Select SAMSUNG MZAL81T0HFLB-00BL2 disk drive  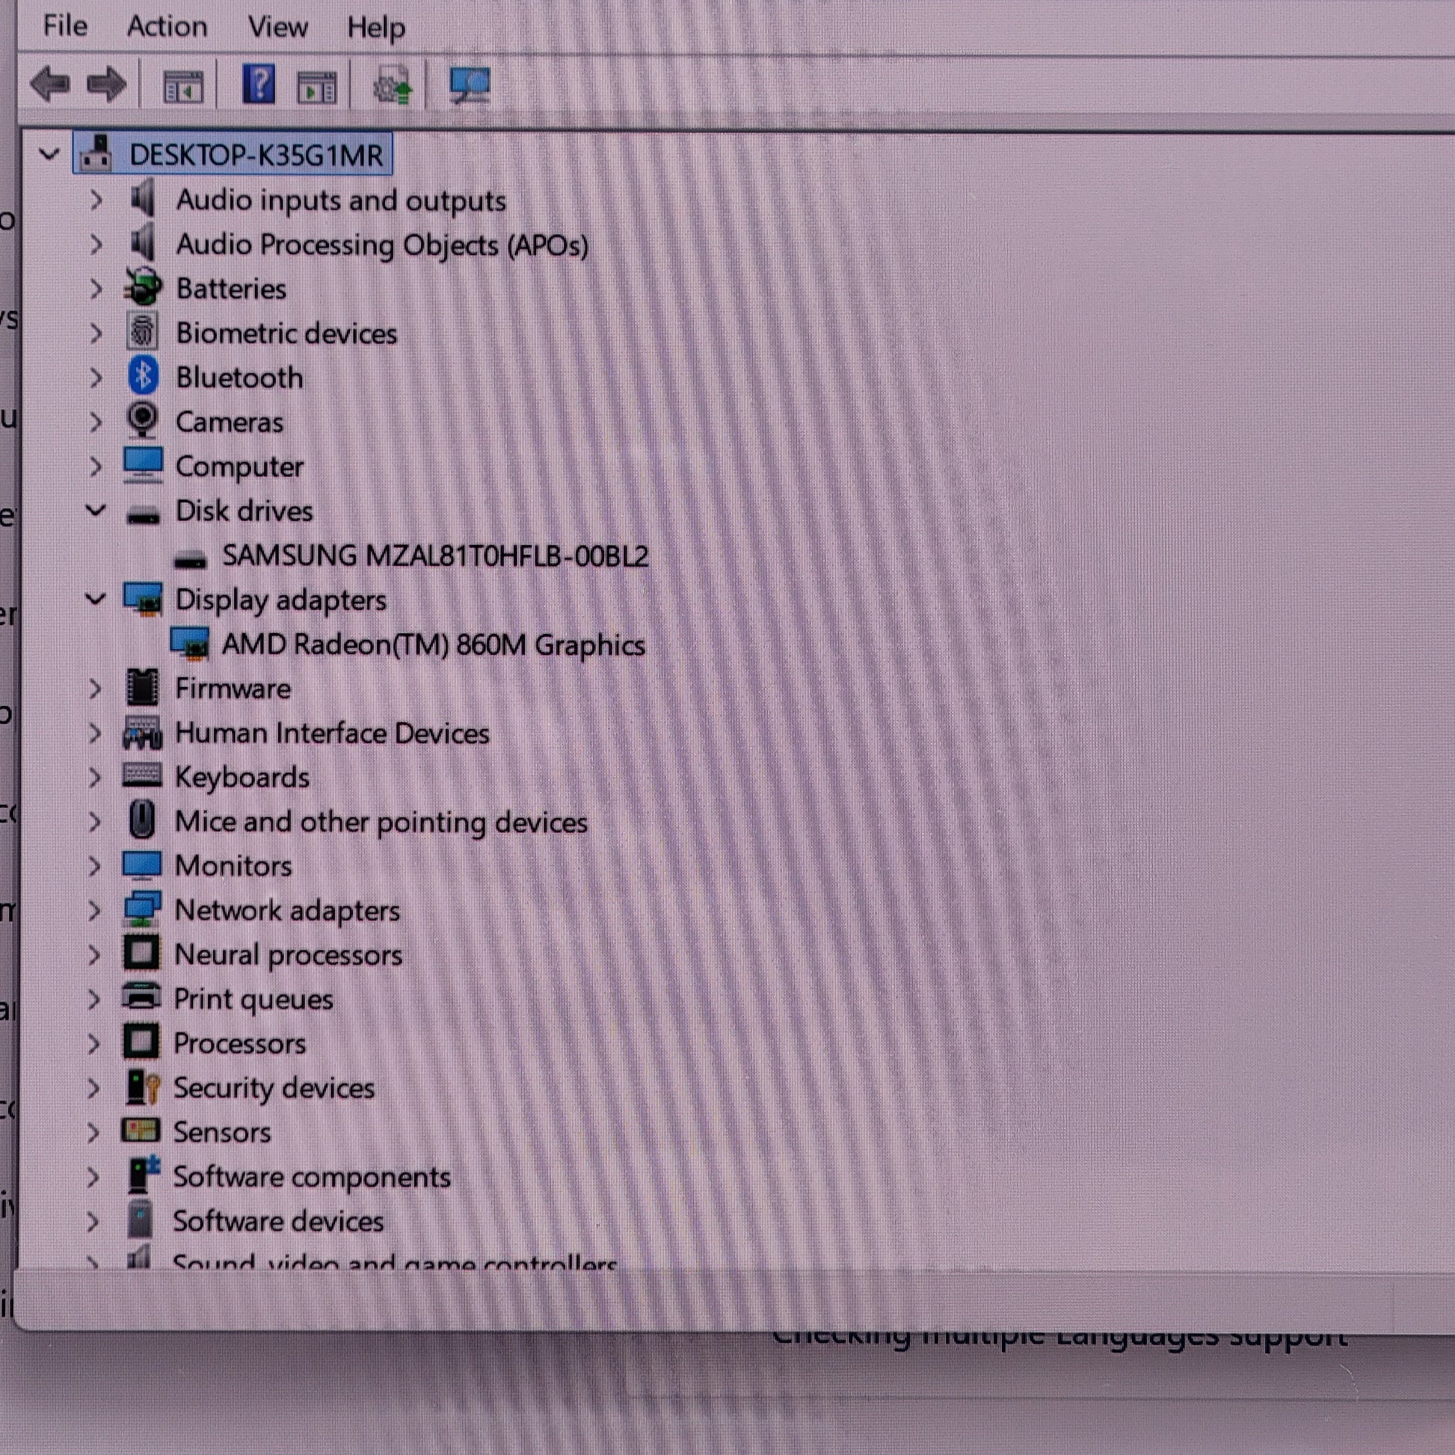tap(434, 556)
